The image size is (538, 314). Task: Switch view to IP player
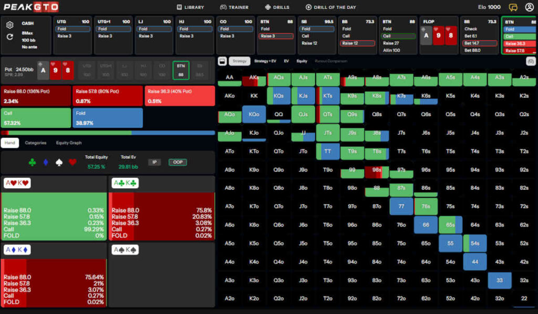click(x=154, y=163)
